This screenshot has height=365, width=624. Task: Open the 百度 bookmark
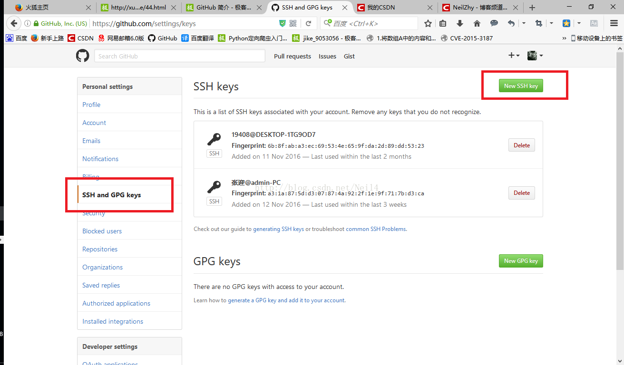17,38
